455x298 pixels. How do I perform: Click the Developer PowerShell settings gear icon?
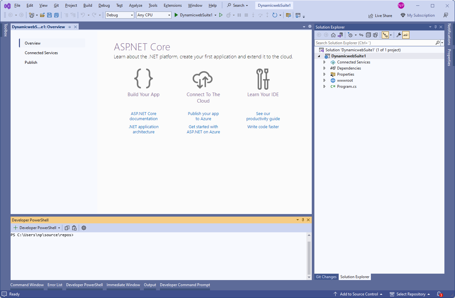click(x=84, y=228)
